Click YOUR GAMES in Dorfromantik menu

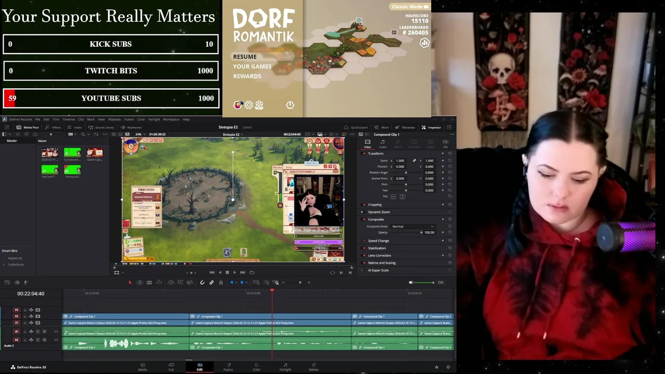pyautogui.click(x=252, y=66)
